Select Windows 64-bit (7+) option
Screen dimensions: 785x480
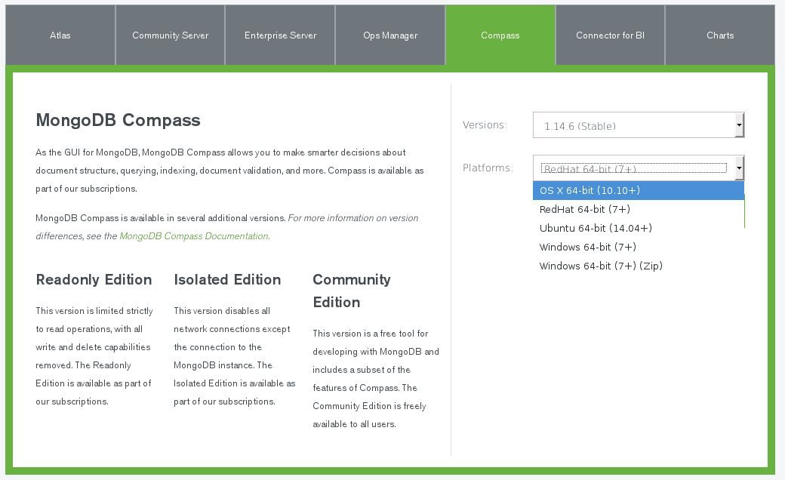639,247
